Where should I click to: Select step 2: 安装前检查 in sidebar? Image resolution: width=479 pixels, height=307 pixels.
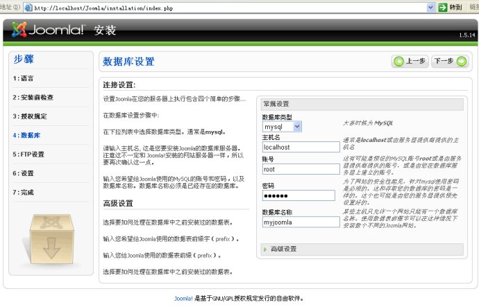click(33, 97)
